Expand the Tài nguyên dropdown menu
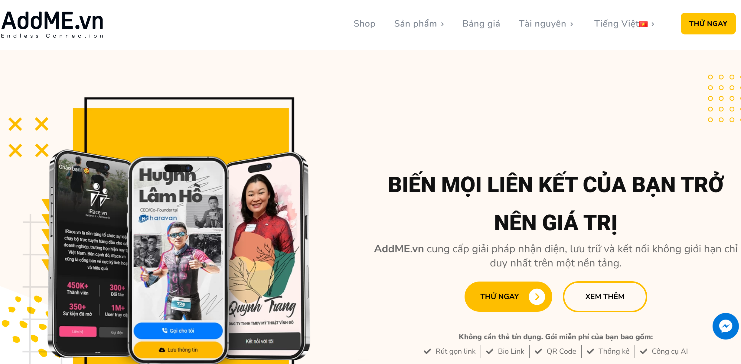The image size is (741, 364). 546,24
